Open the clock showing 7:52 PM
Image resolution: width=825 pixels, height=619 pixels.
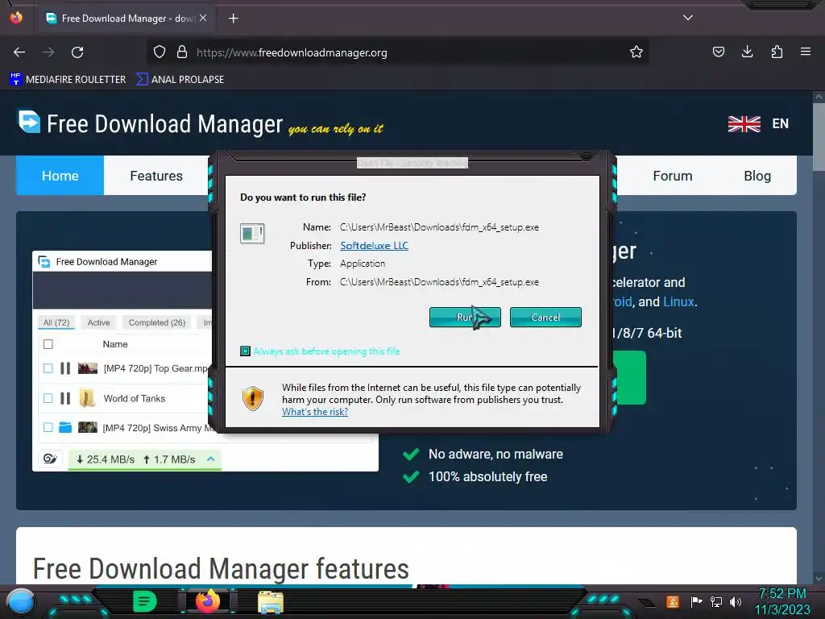(781, 601)
